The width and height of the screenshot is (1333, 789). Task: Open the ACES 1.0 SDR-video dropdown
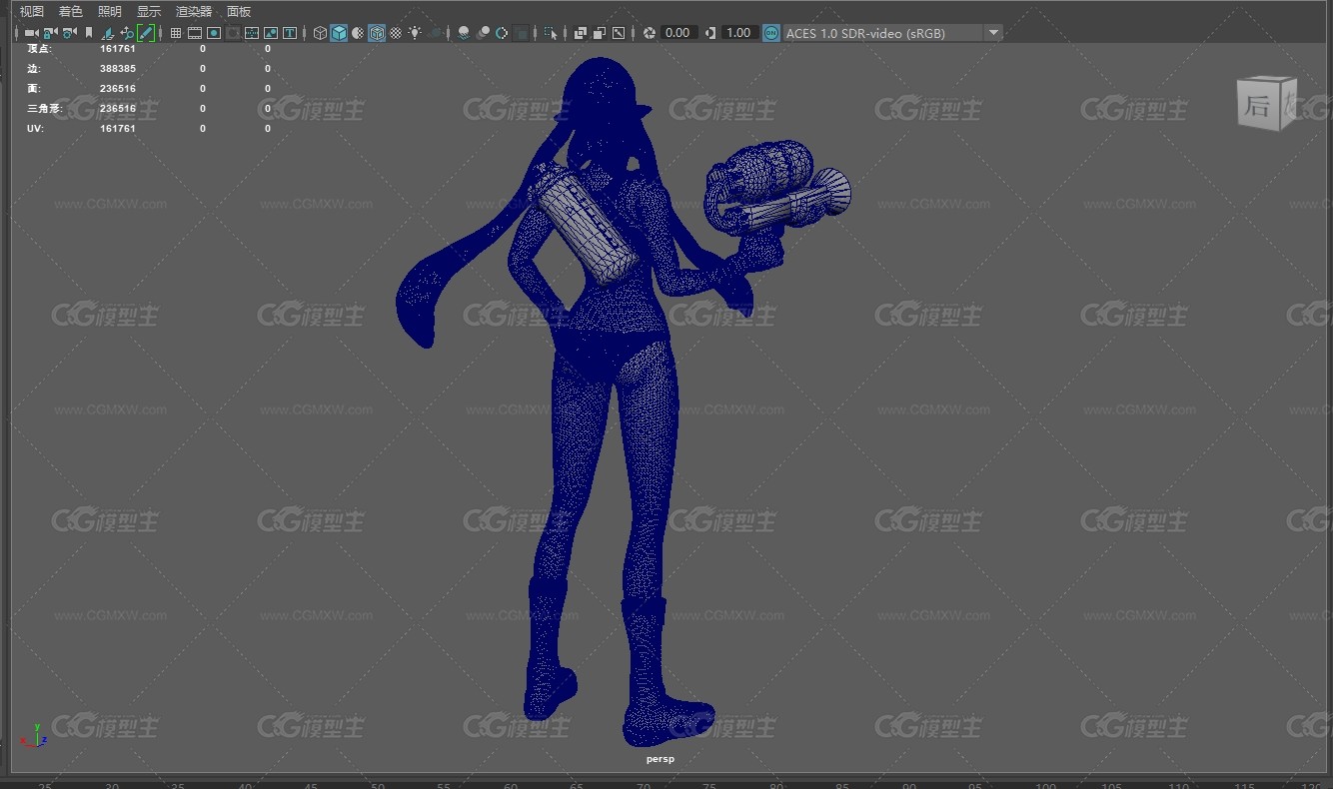(x=892, y=33)
